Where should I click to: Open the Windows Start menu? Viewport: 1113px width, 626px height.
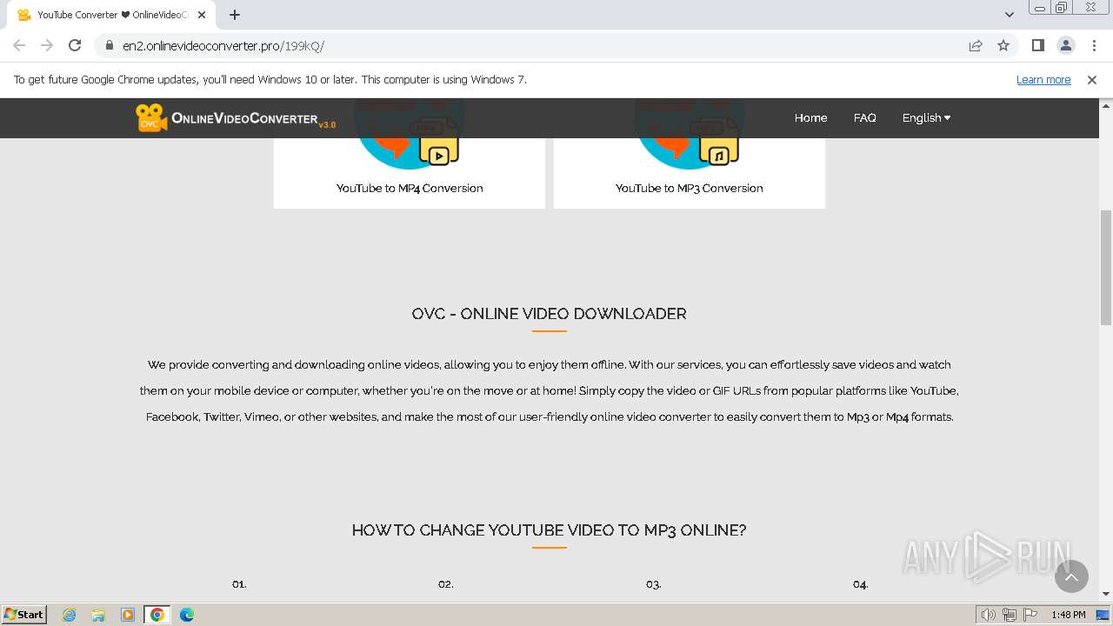click(24, 614)
